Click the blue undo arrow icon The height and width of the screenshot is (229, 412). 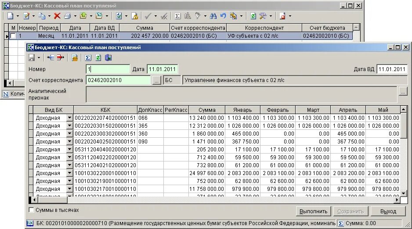[x=223, y=16]
